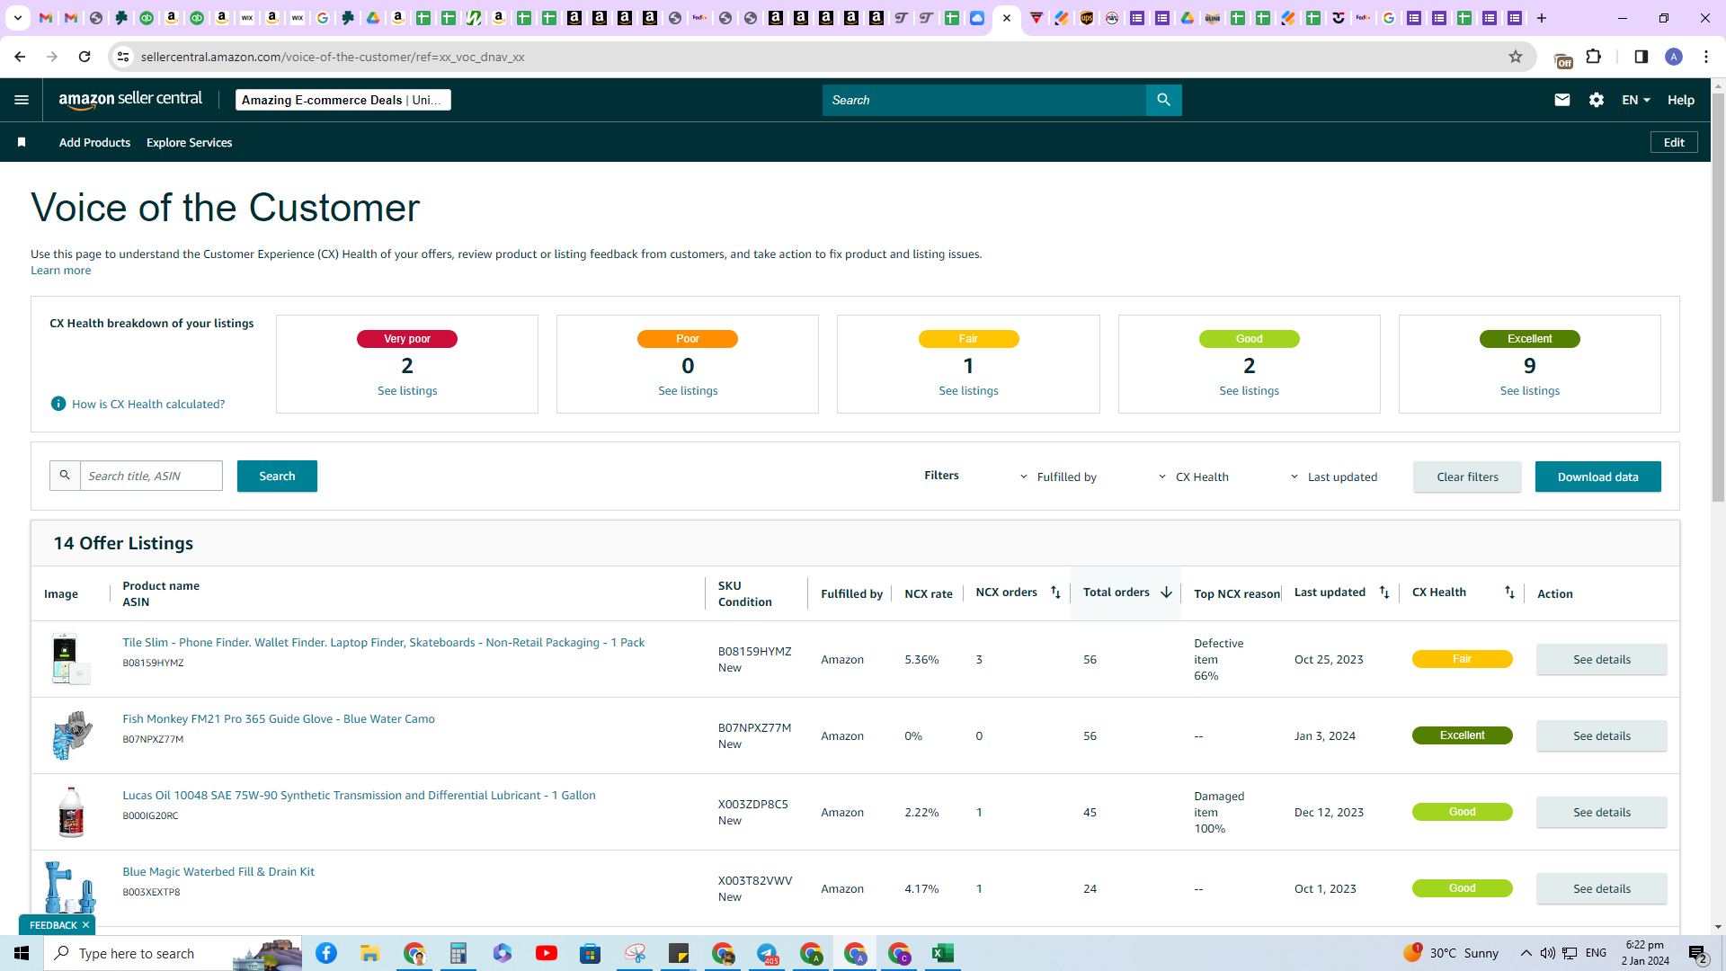The image size is (1726, 971).
Task: Open the Windows notification center icon
Action: coord(1698,954)
